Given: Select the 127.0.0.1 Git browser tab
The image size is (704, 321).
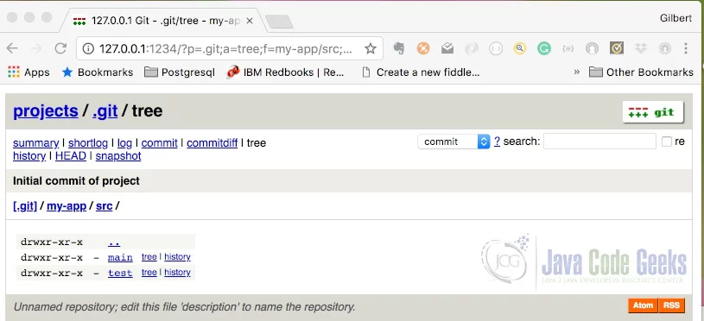Looking at the screenshot, I should 164,21.
